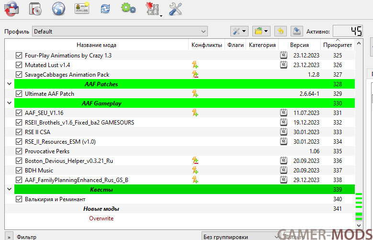Click mod list scrollbar up arrow

359,44
